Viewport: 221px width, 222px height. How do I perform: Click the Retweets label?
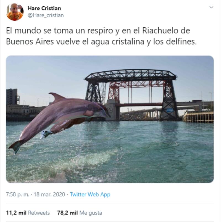[39, 213]
